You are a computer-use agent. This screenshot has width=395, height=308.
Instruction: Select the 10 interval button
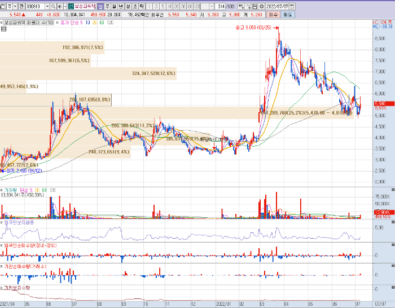click(x=169, y=6)
